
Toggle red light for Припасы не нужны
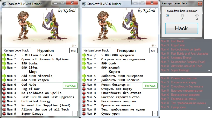84,105
